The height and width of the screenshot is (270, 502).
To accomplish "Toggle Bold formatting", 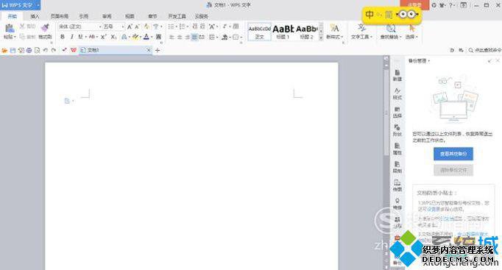I will pyautogui.click(x=63, y=37).
